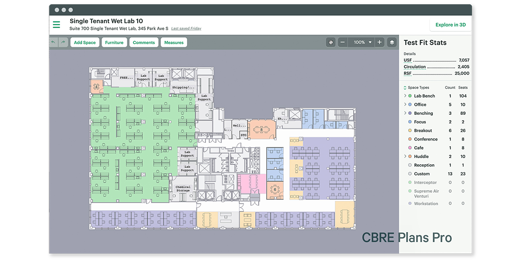Expand the Huddle space type row

click(x=405, y=157)
